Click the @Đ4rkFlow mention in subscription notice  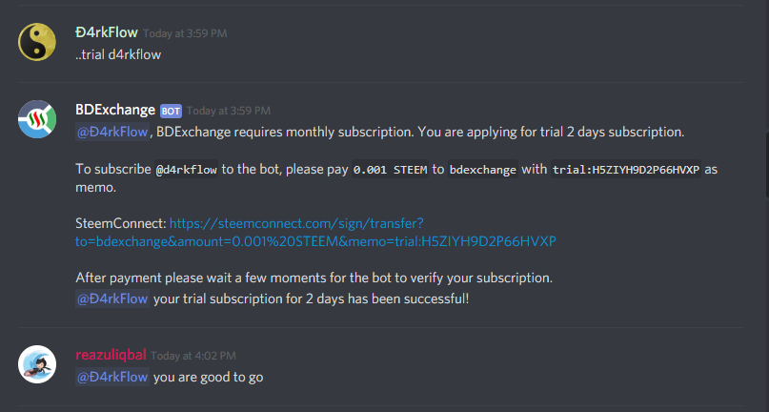coord(112,132)
